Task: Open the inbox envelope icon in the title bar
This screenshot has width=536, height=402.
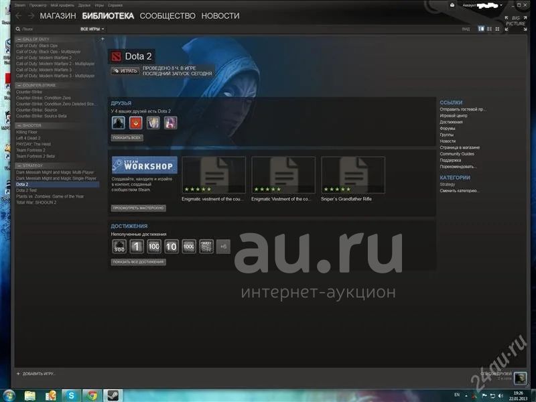Action: point(452,5)
